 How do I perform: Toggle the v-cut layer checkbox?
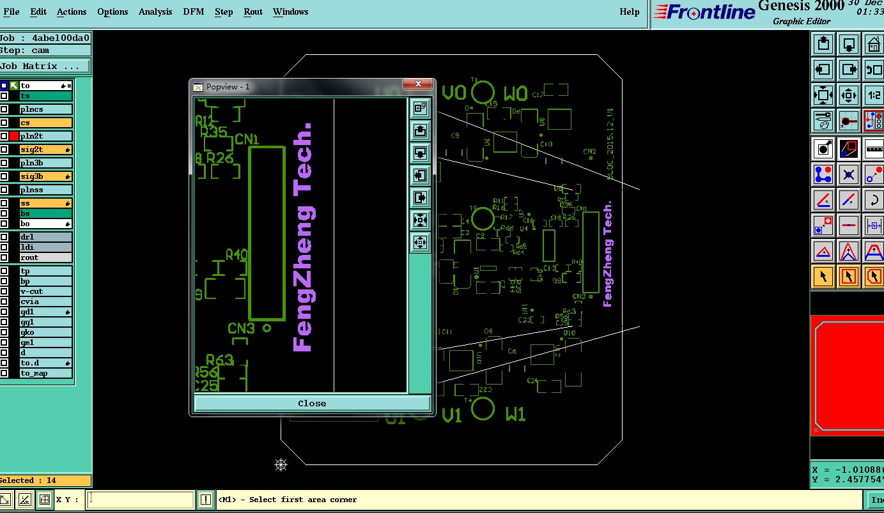[4, 291]
